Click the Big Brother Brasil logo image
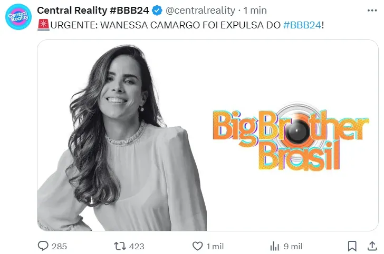This screenshot has width=384, height=254. 291,137
